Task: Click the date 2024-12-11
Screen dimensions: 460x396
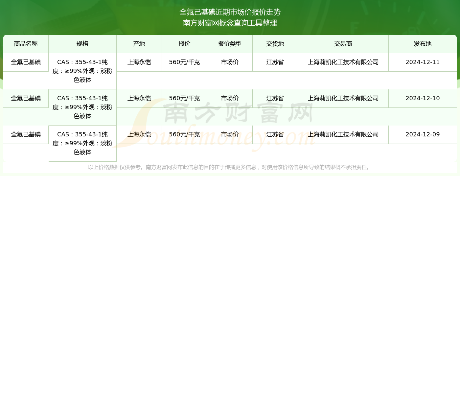Action: coord(423,62)
